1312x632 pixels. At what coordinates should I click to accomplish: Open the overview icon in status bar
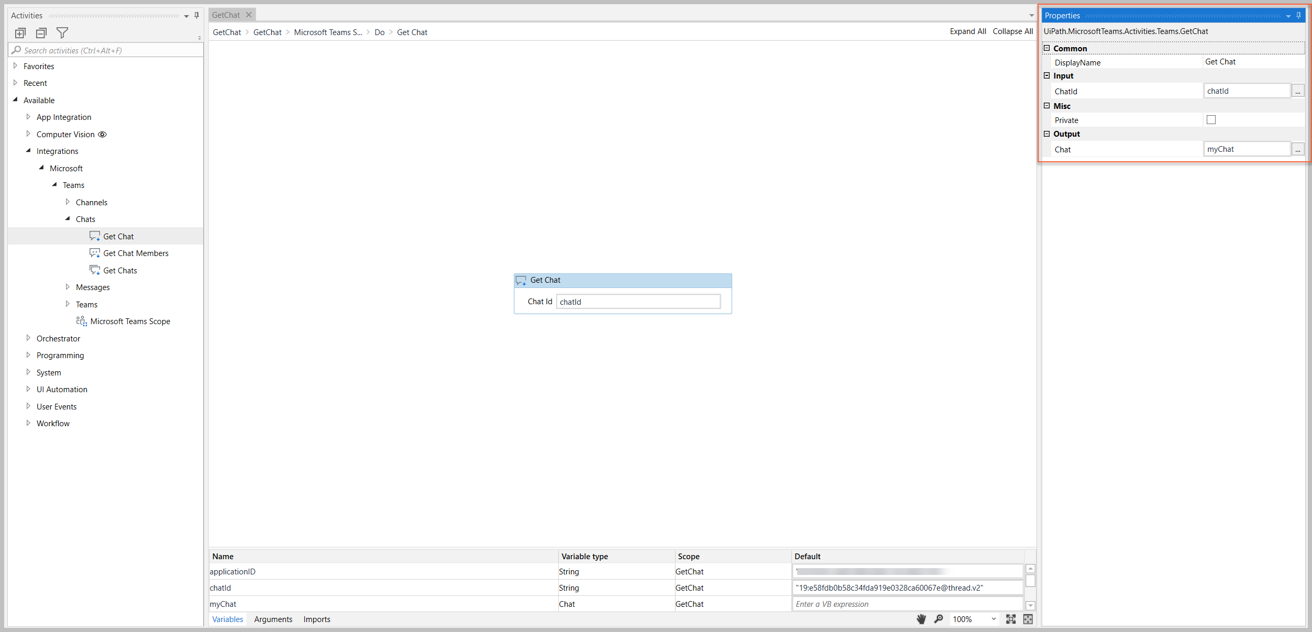[1028, 619]
